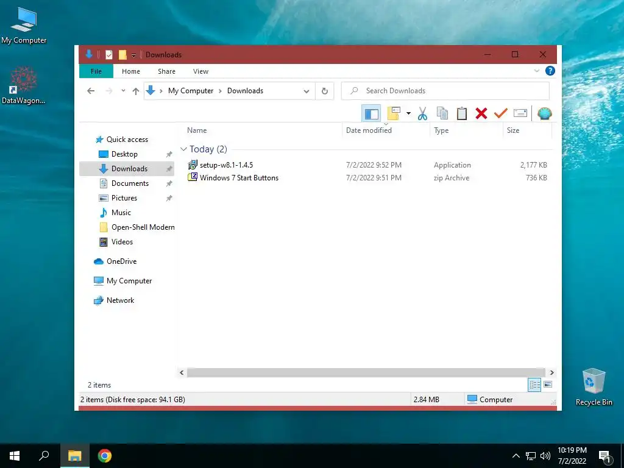624x468 pixels.
Task: Refresh the Downloads folder
Action: coord(325,91)
